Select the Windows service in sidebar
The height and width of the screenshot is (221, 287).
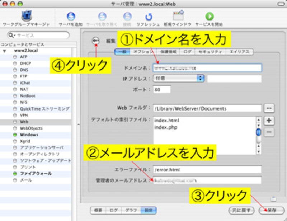coord(29,135)
